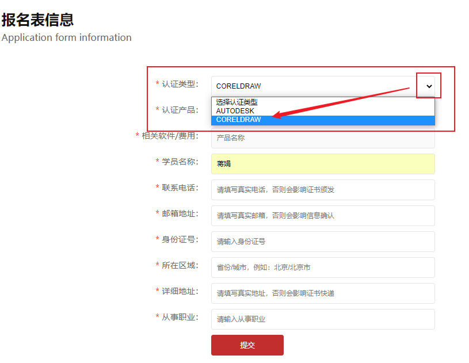Viewport: 469px width, 363px height.
Task: Click the 所在区域 field label
Action: (180, 265)
